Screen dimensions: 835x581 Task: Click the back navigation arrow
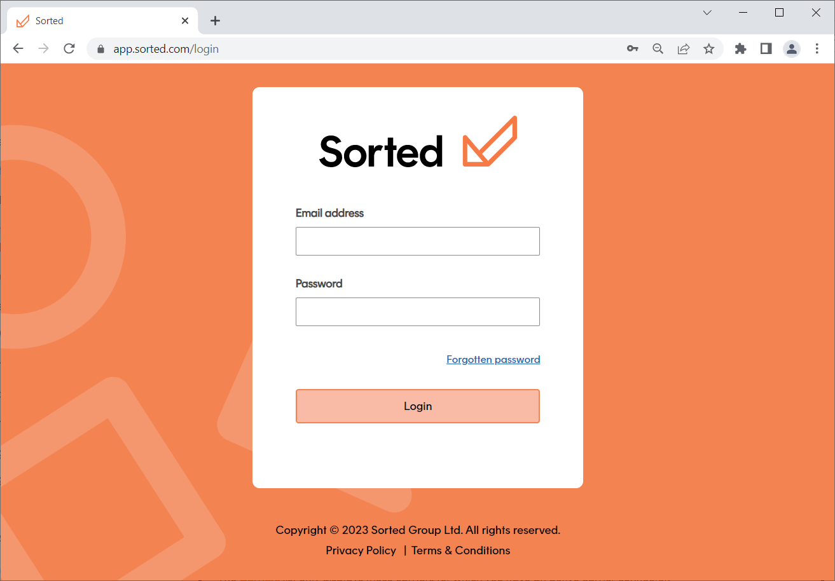tap(18, 48)
